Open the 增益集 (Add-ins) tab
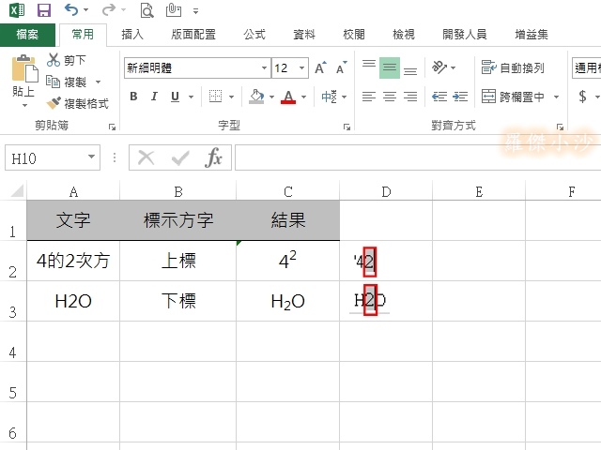601x450 pixels. point(532,35)
